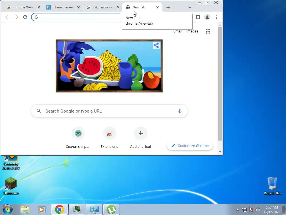Viewport: 286px width, 215px height.
Task: Open Windows Explorer from the taskbar
Action: (x=25, y=209)
